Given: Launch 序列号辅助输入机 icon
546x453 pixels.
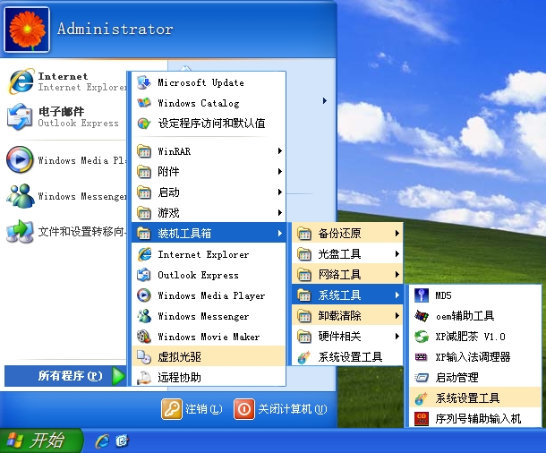Looking at the screenshot, I should click(422, 418).
